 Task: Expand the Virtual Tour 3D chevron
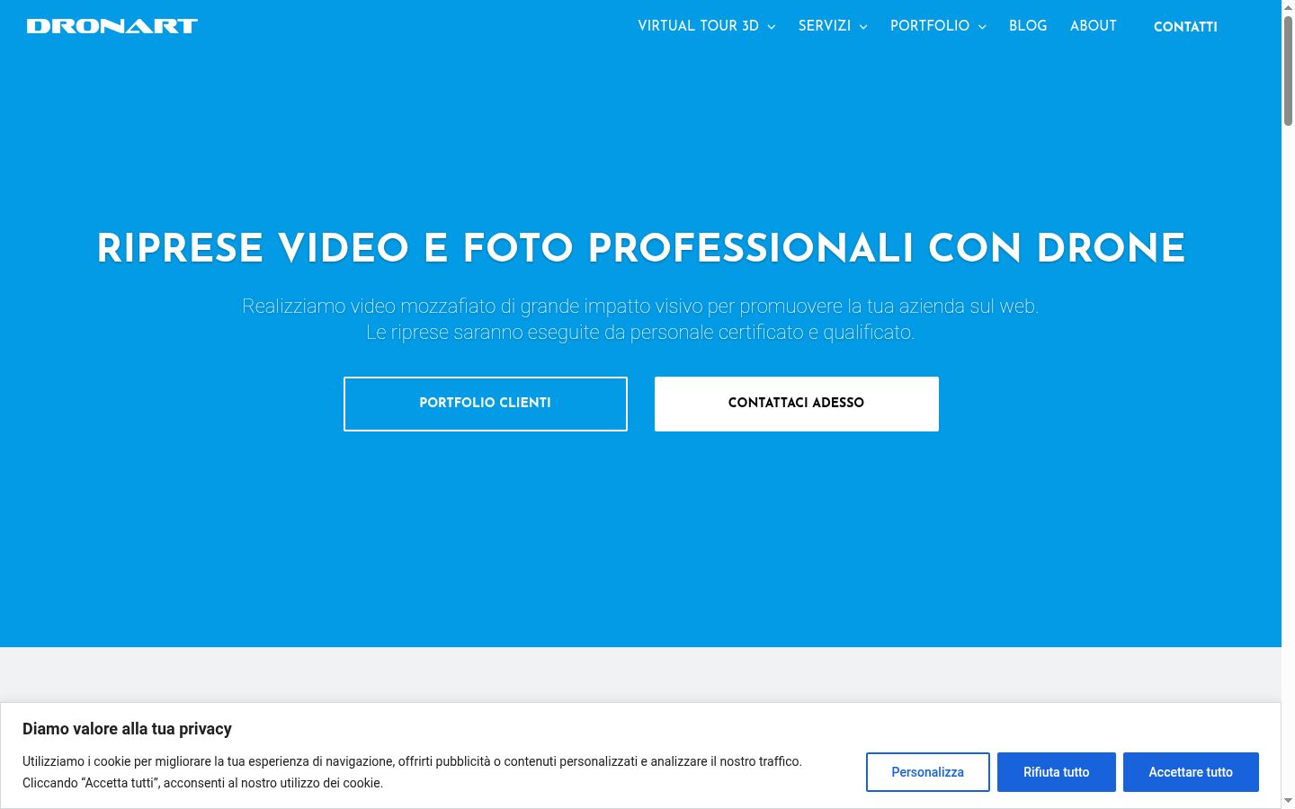[772, 27]
